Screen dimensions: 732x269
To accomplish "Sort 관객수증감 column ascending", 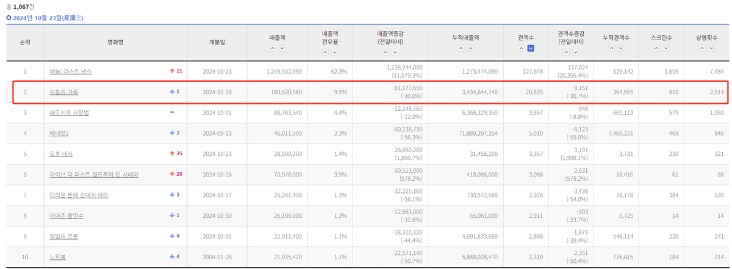I will tap(567, 52).
